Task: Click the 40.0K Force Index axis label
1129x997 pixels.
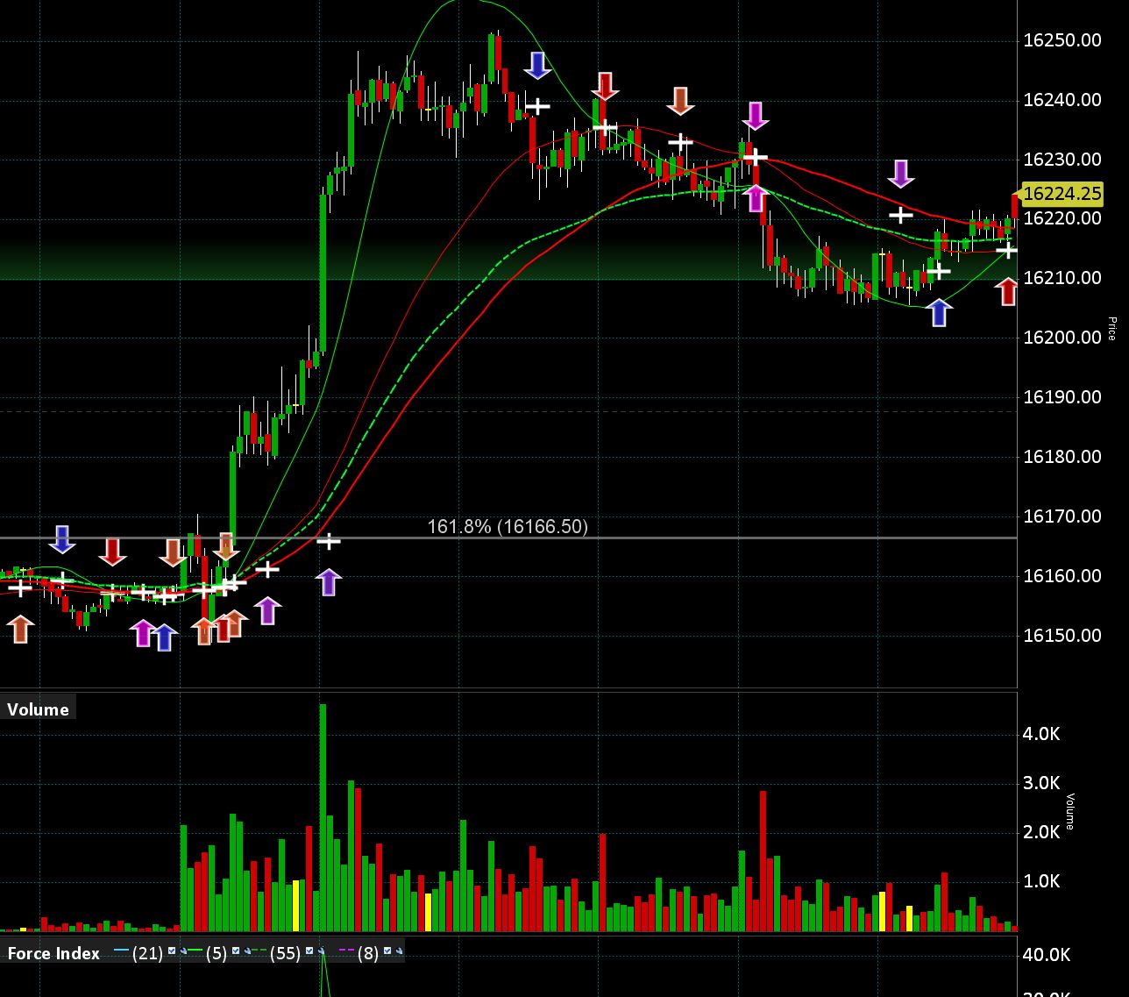Action: click(1047, 955)
